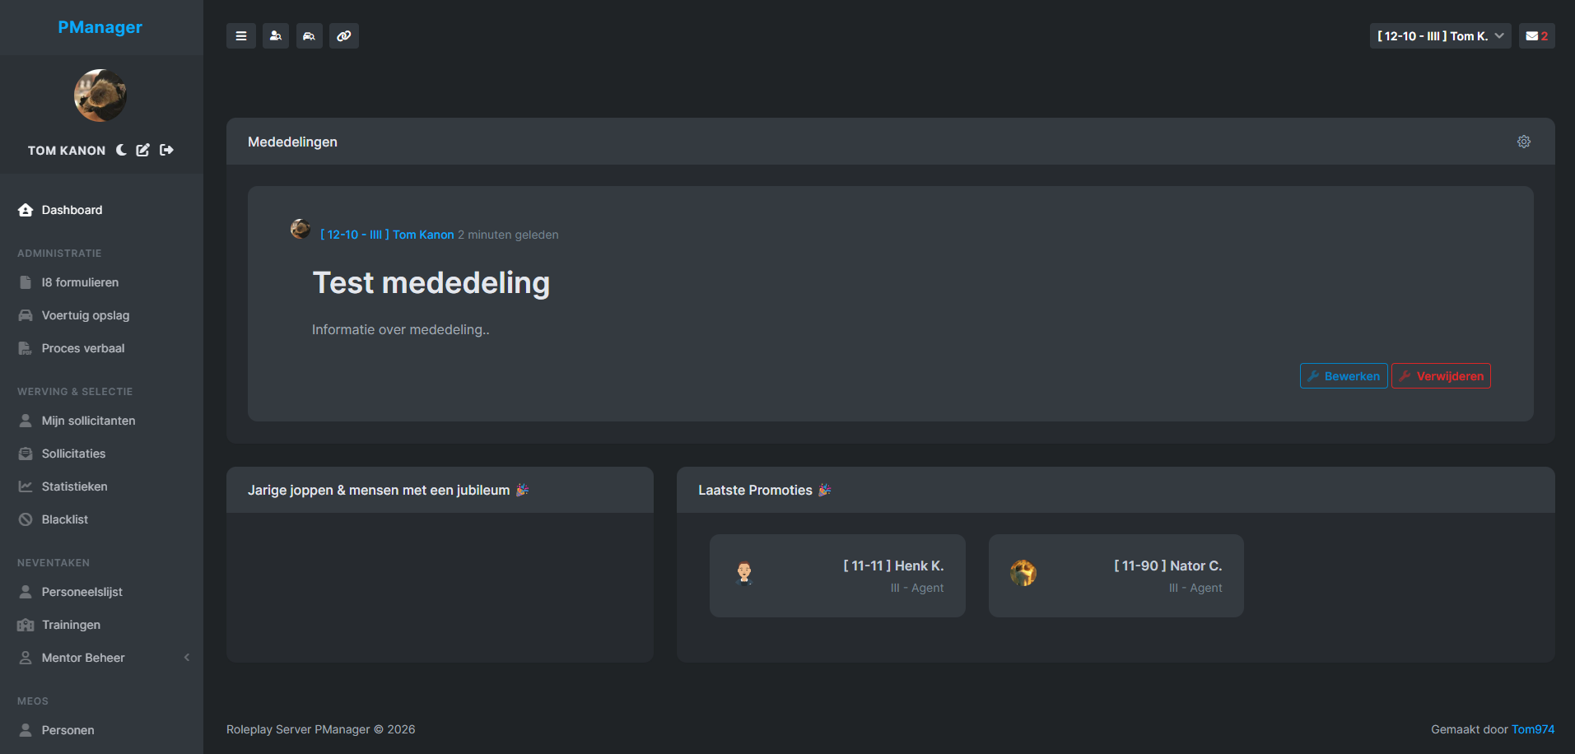Edit your profile via the pencil icon
Viewport: 1575px width, 754px height.
pyautogui.click(x=142, y=150)
